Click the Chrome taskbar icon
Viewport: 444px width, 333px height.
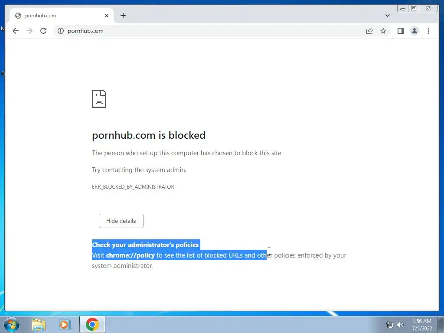(x=92, y=324)
